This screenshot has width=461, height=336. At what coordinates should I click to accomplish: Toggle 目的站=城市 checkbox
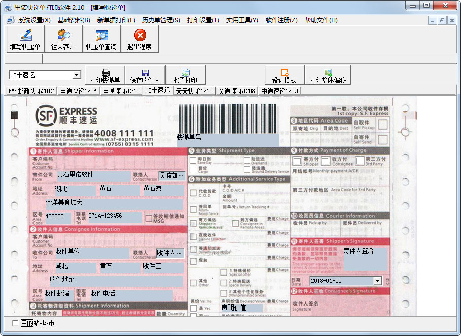click(x=15, y=323)
